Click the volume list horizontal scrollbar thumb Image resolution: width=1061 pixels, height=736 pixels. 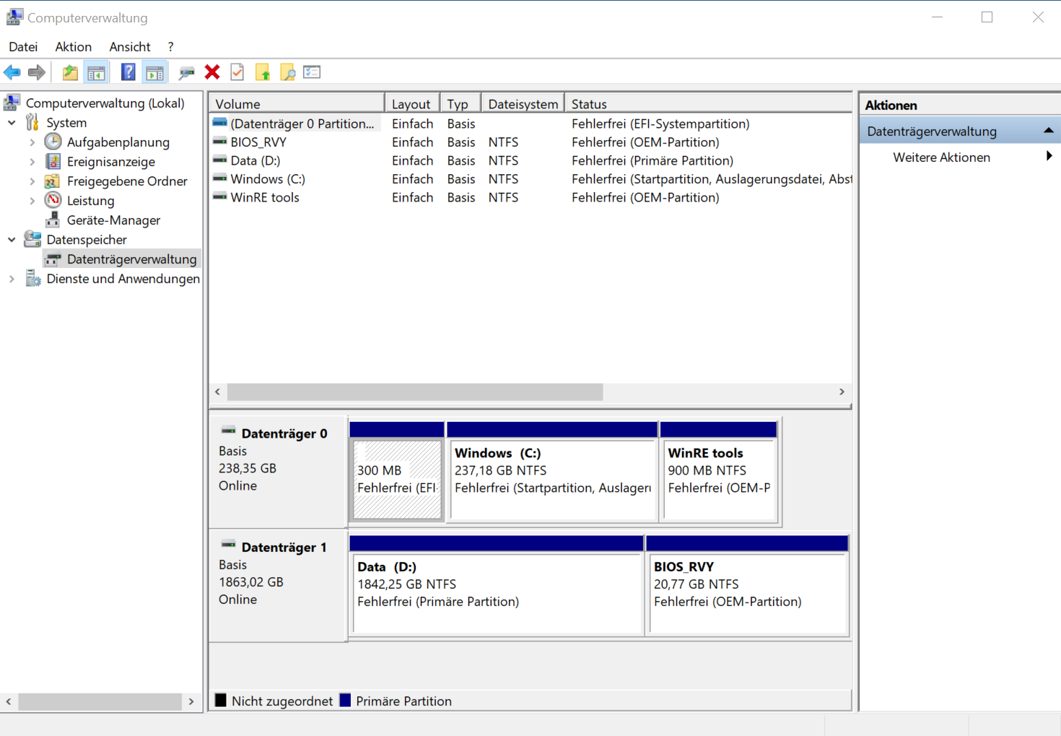coord(415,391)
